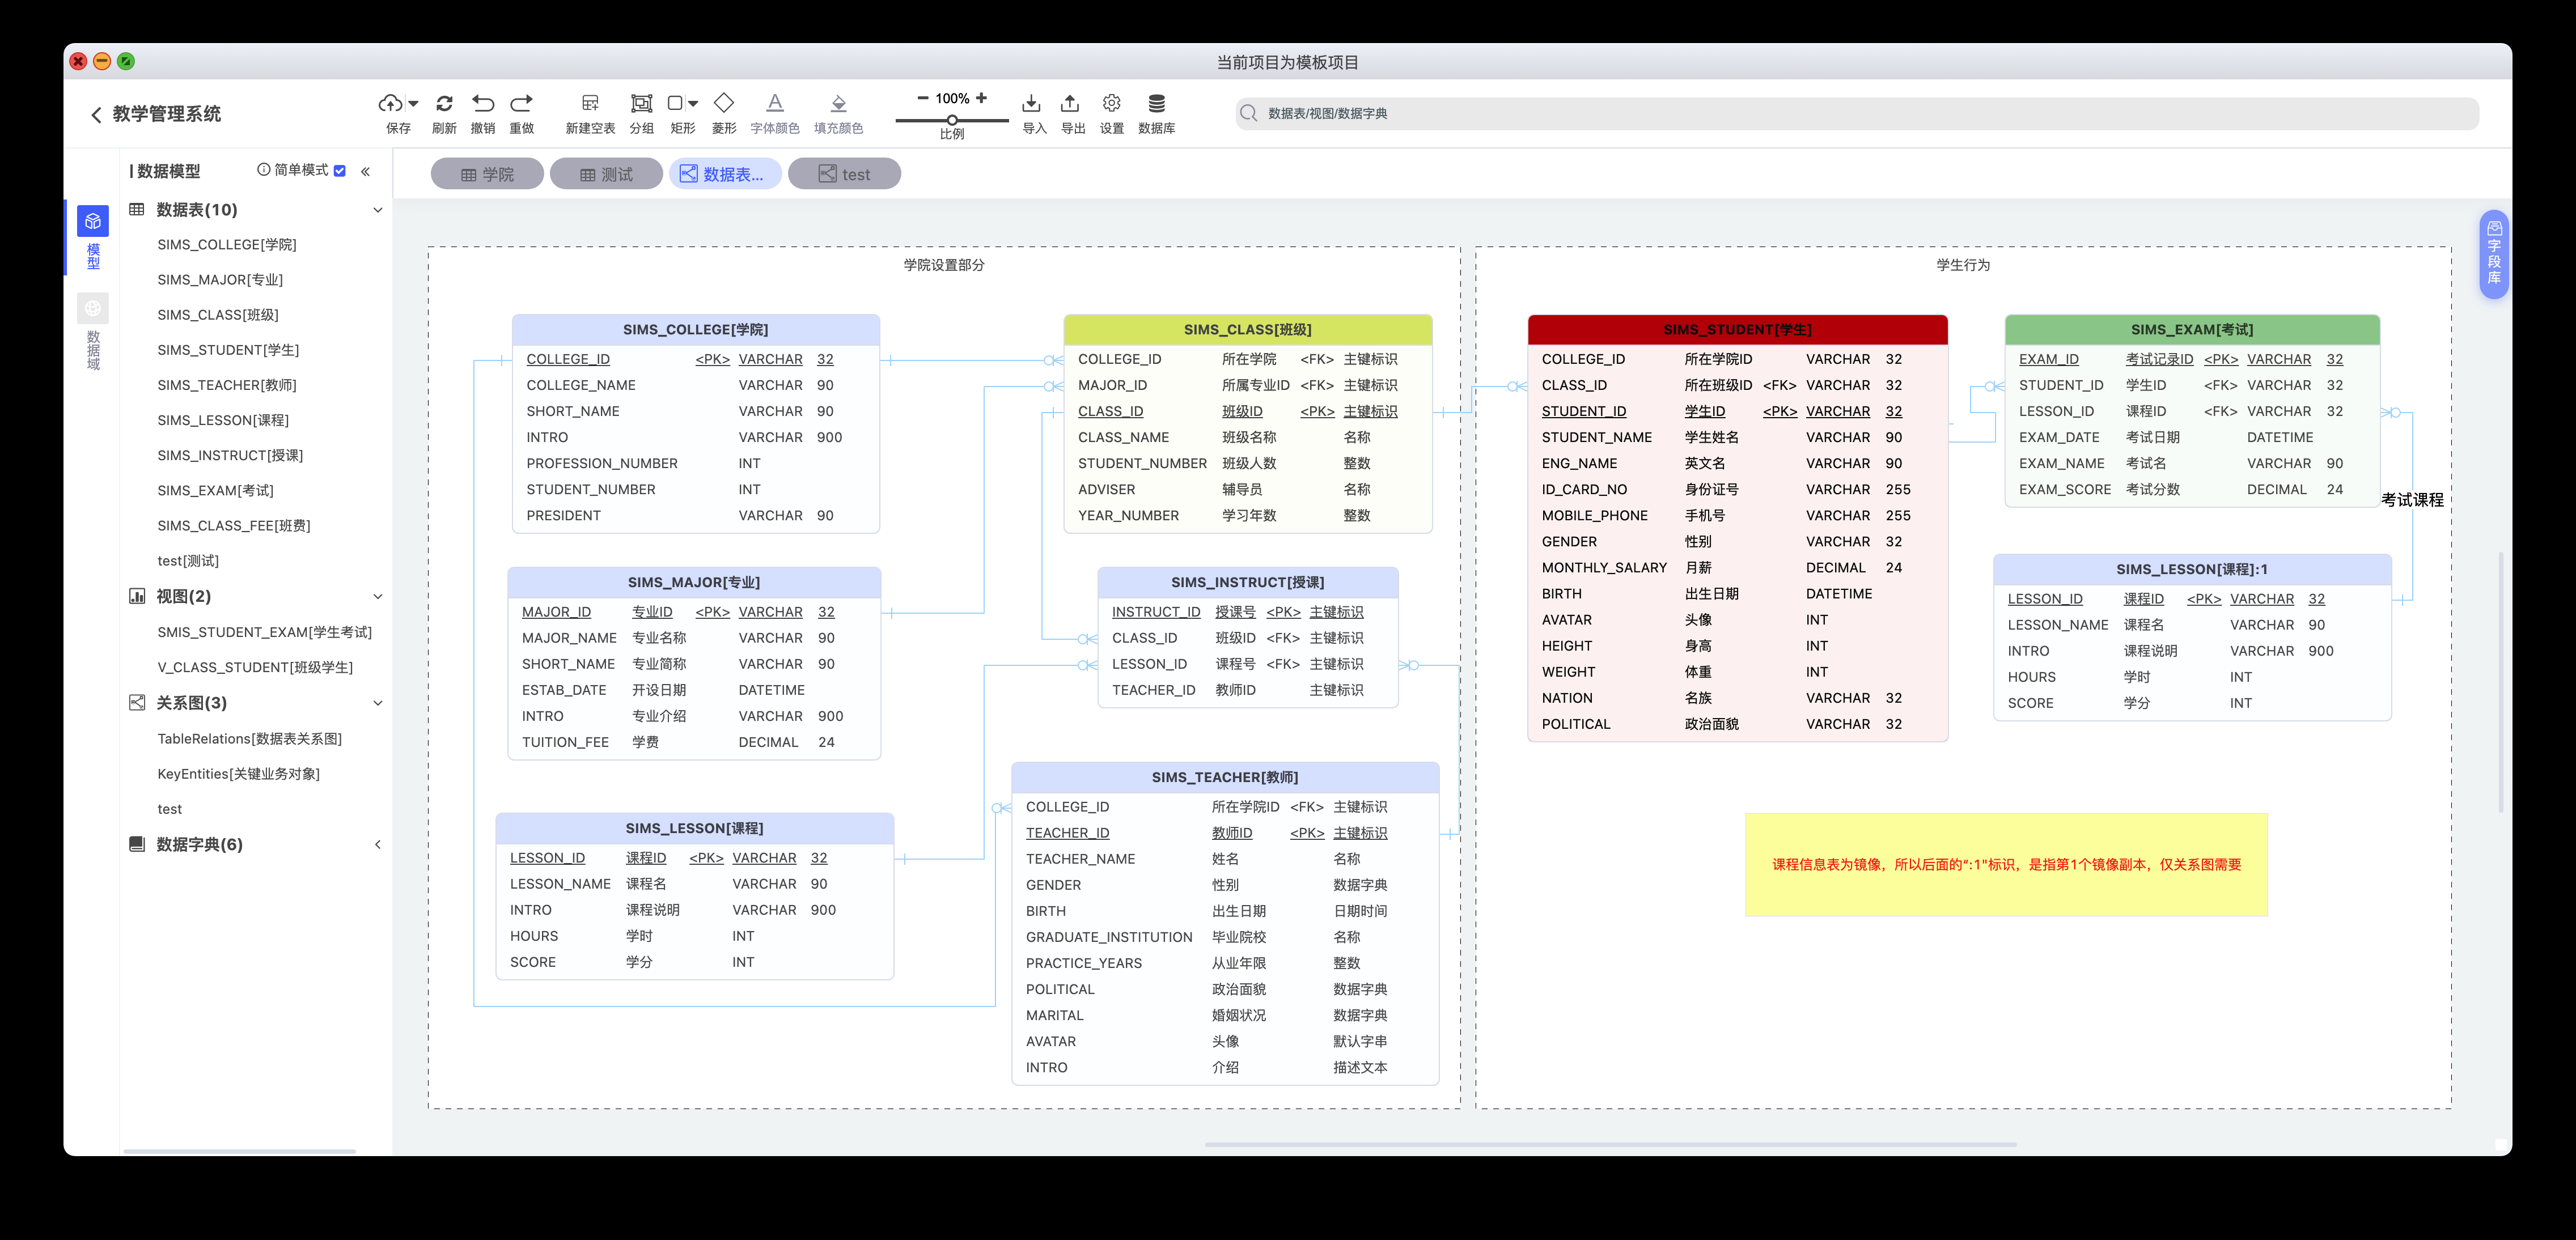
Task: Expand the 数据字典(6) section
Action: pyautogui.click(x=378, y=845)
